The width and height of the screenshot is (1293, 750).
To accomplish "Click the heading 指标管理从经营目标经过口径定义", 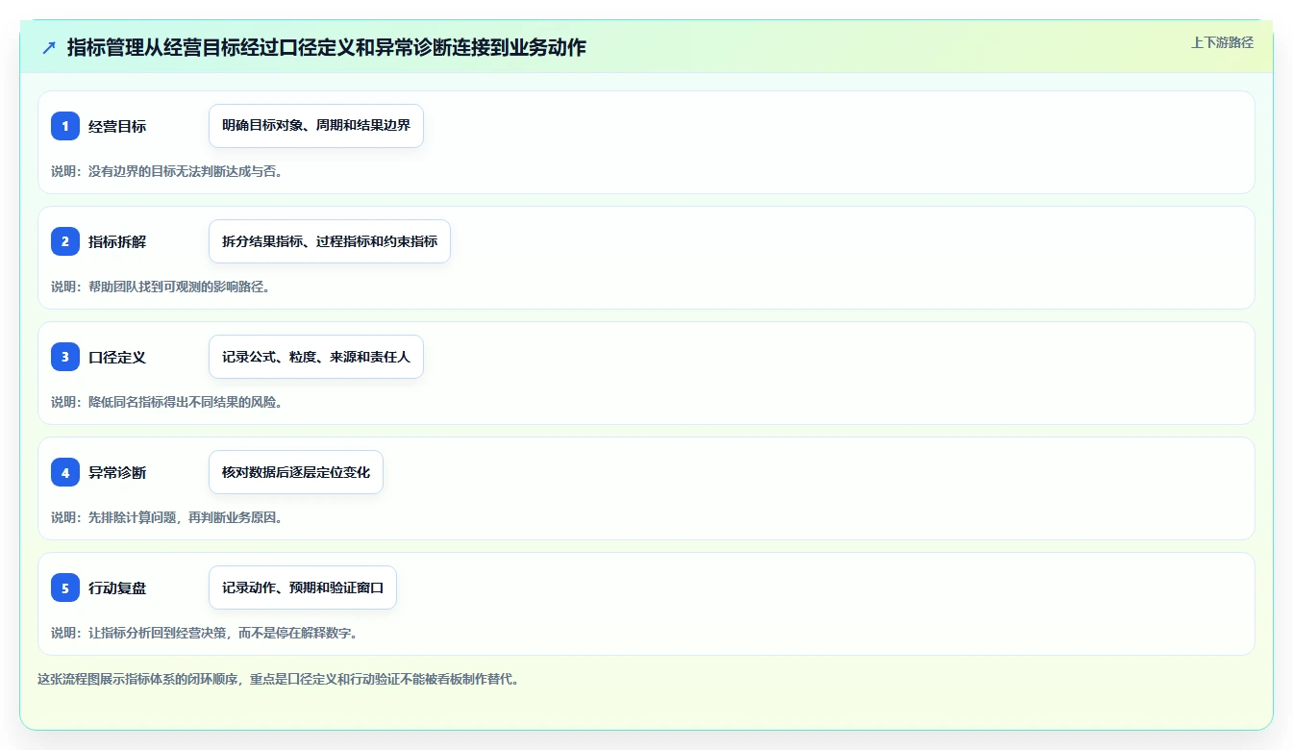I will tap(326, 47).
